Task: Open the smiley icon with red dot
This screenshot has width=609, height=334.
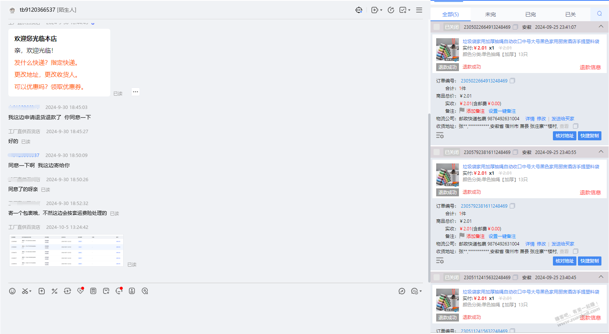Action: [119, 291]
